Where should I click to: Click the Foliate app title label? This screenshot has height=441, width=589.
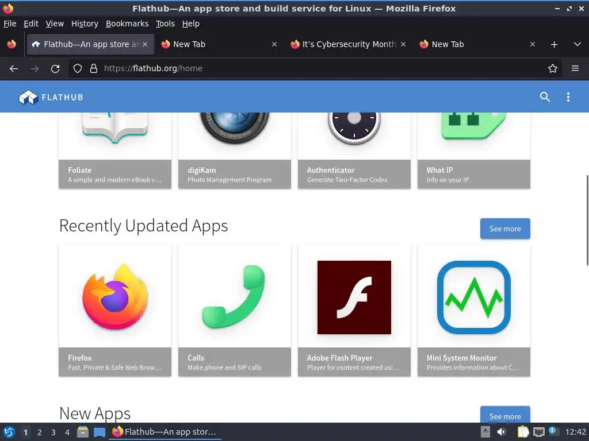79,170
